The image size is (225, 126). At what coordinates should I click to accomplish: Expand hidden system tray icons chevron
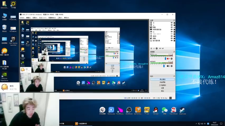[196, 123]
